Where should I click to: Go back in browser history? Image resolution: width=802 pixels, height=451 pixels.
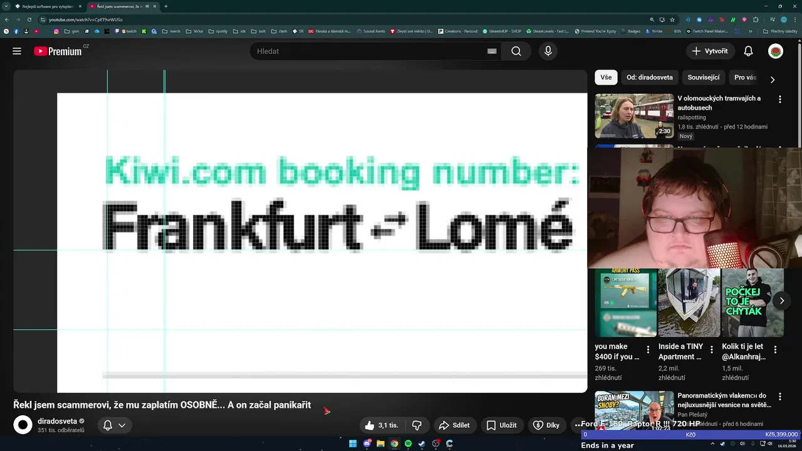(7, 19)
